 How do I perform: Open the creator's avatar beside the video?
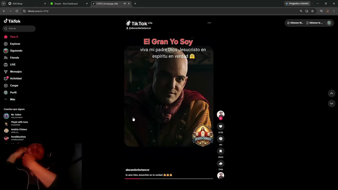[x=220, y=114]
